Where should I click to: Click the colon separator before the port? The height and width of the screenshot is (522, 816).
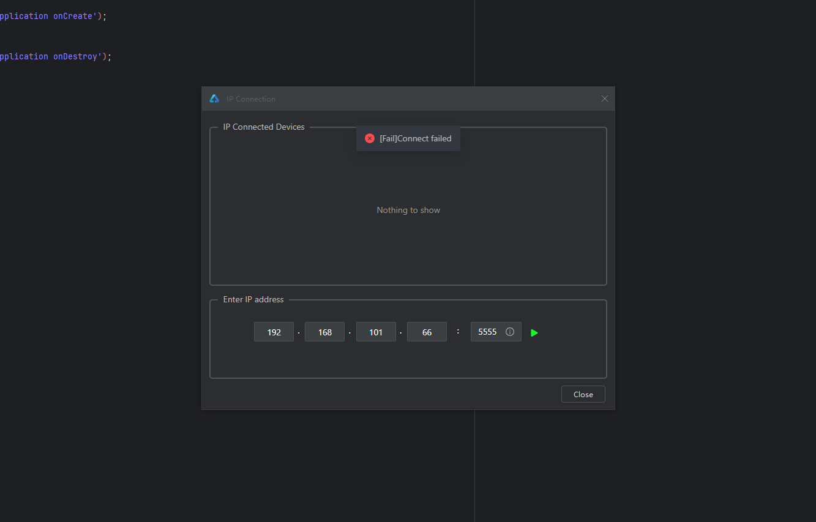click(458, 331)
